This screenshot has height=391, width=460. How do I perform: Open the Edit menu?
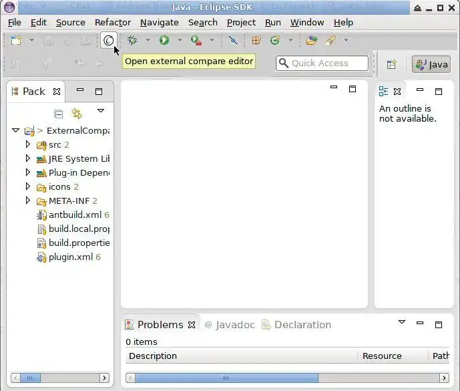(x=39, y=23)
